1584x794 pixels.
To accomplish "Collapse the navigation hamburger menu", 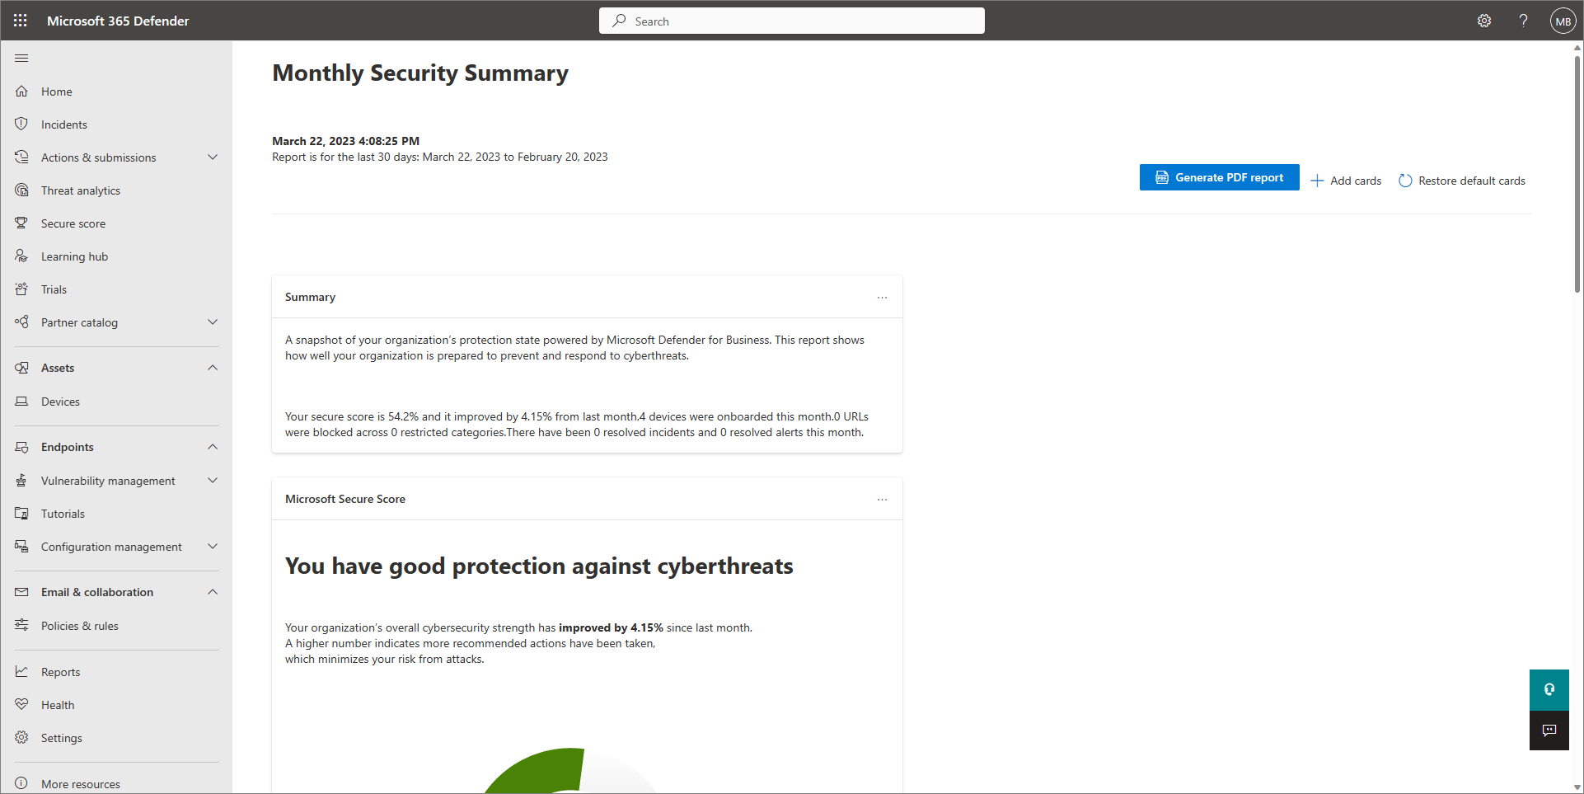I will click(21, 58).
